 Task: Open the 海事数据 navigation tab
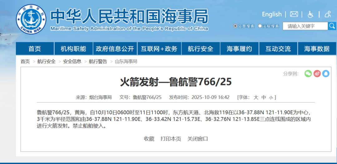317,48
